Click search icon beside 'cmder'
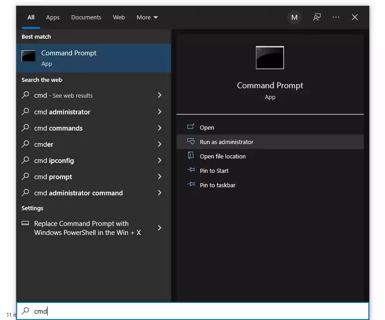The width and height of the screenshot is (385, 320). coord(25,144)
